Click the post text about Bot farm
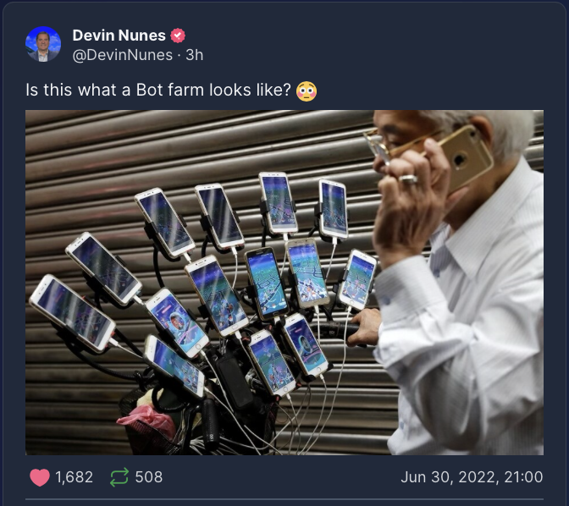Screen dimensions: 569x506 coord(158,90)
